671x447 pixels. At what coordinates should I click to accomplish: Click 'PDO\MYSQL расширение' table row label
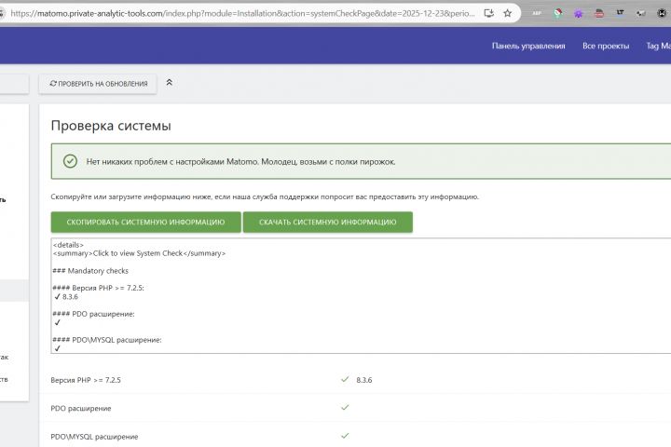94,437
